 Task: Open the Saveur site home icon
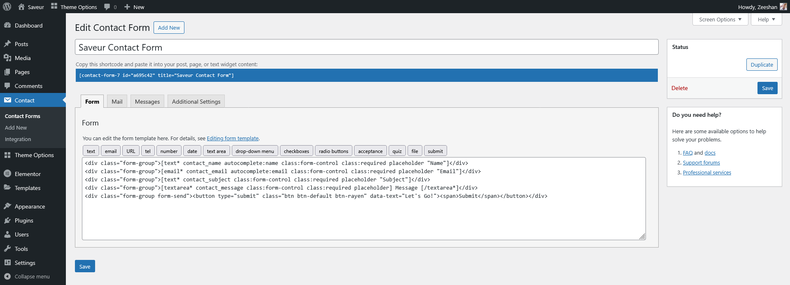21,7
